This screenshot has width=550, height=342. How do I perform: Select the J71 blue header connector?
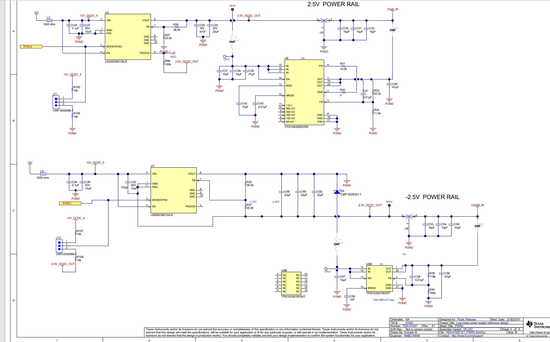click(56, 101)
